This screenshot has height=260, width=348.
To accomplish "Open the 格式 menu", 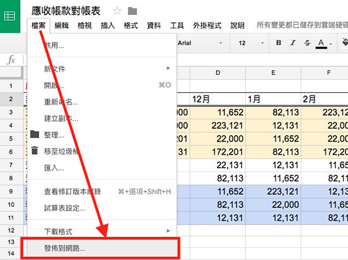I will point(131,25).
